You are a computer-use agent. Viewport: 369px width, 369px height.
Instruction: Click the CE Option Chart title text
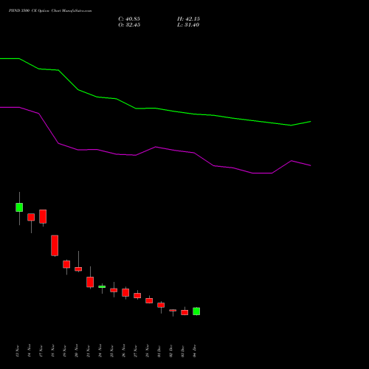[x=50, y=11]
